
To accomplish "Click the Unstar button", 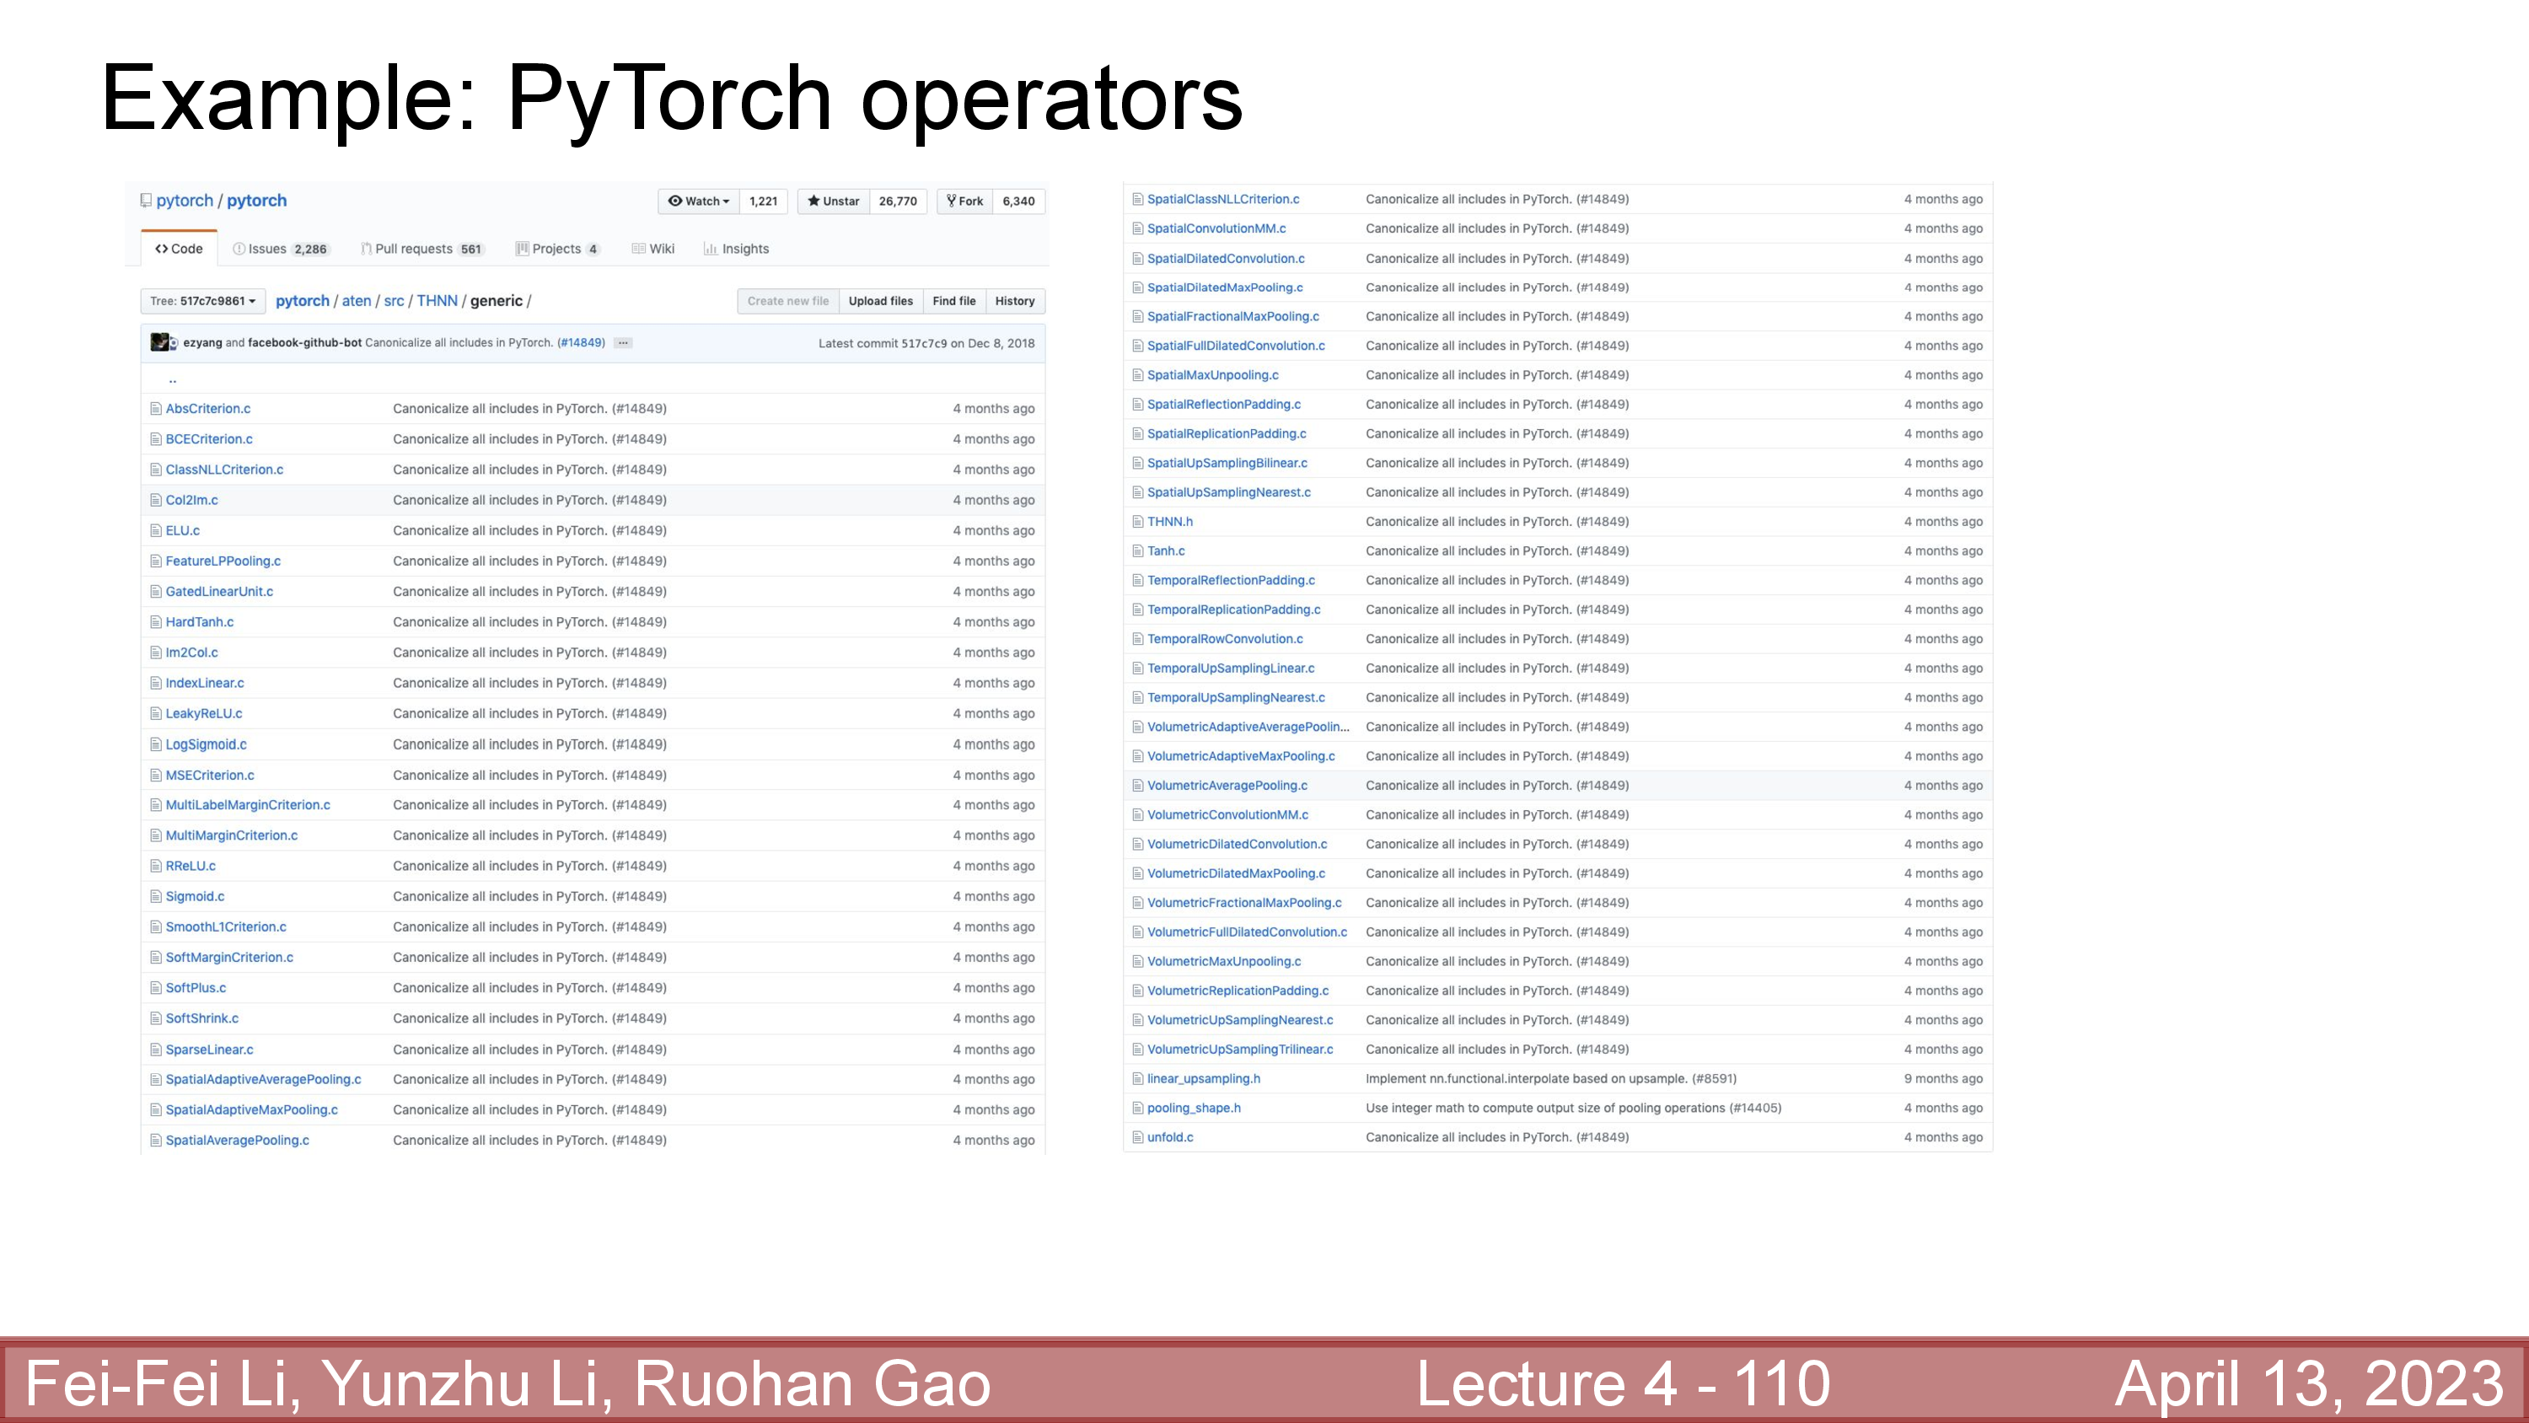I will [833, 201].
